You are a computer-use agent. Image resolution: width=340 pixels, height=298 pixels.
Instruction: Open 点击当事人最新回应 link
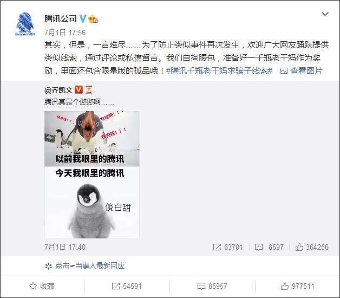pos(85,265)
